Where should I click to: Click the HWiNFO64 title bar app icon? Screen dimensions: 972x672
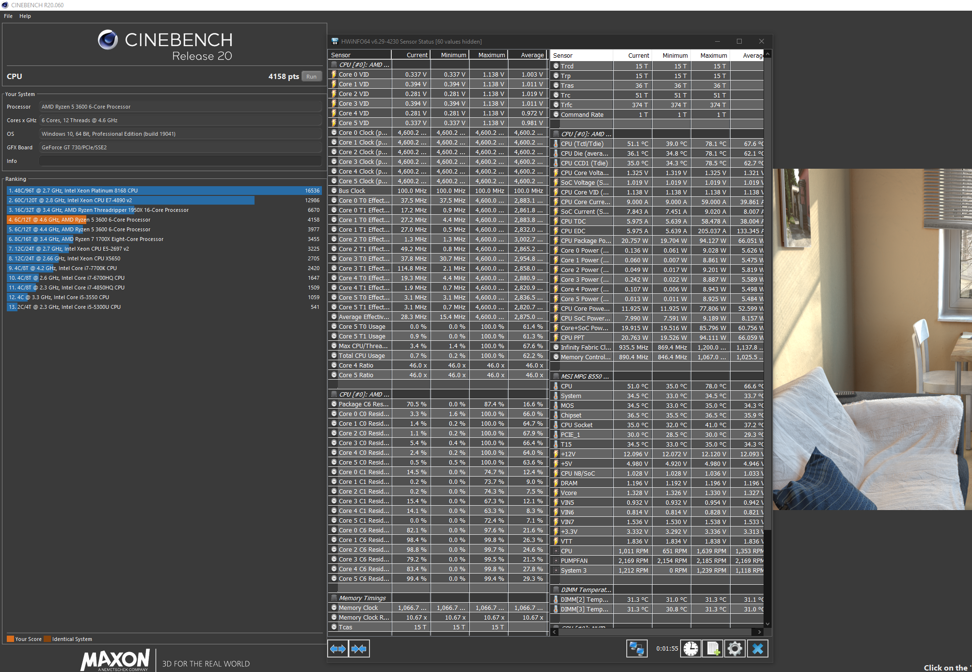click(335, 41)
